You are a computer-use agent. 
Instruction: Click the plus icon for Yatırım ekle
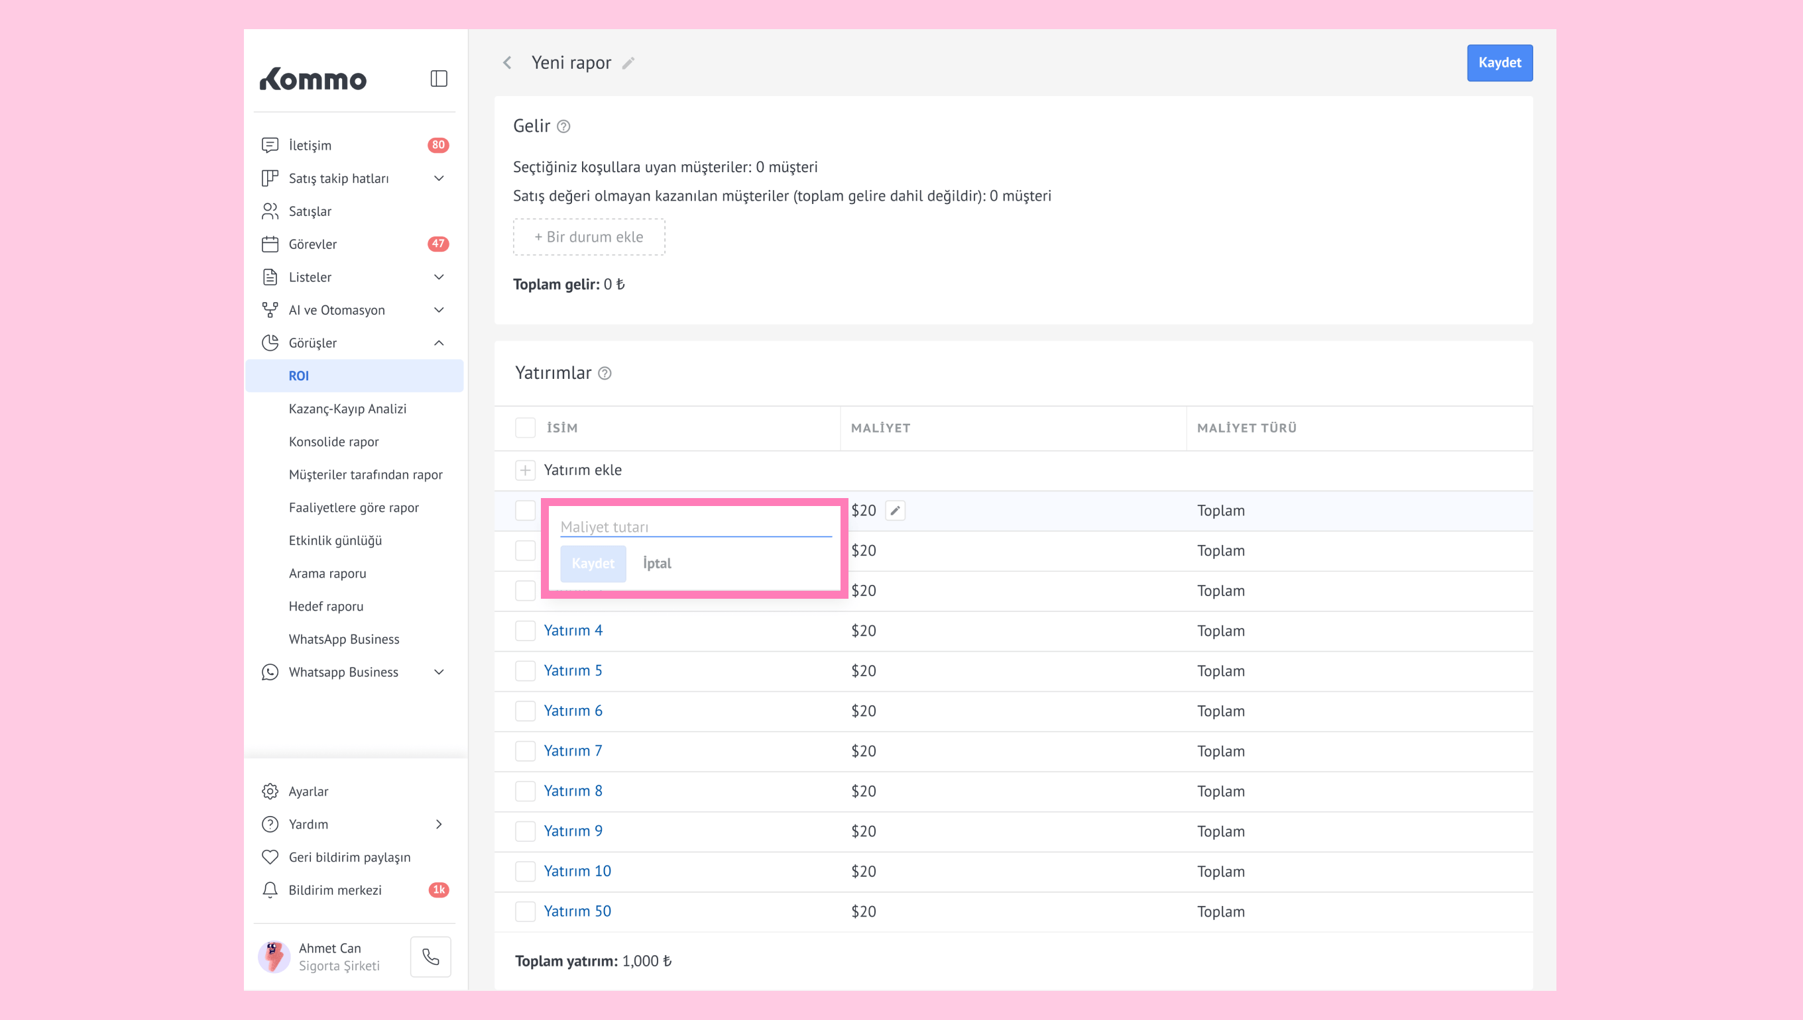click(x=525, y=470)
